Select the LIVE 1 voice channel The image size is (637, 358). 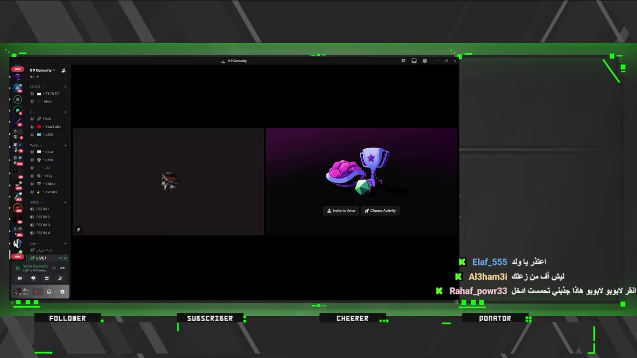[48, 258]
